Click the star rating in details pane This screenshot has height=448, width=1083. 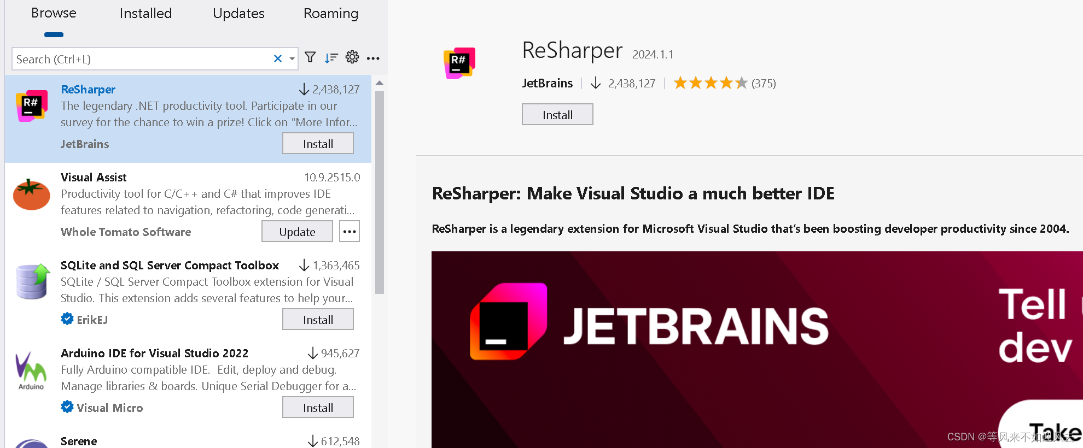[711, 83]
